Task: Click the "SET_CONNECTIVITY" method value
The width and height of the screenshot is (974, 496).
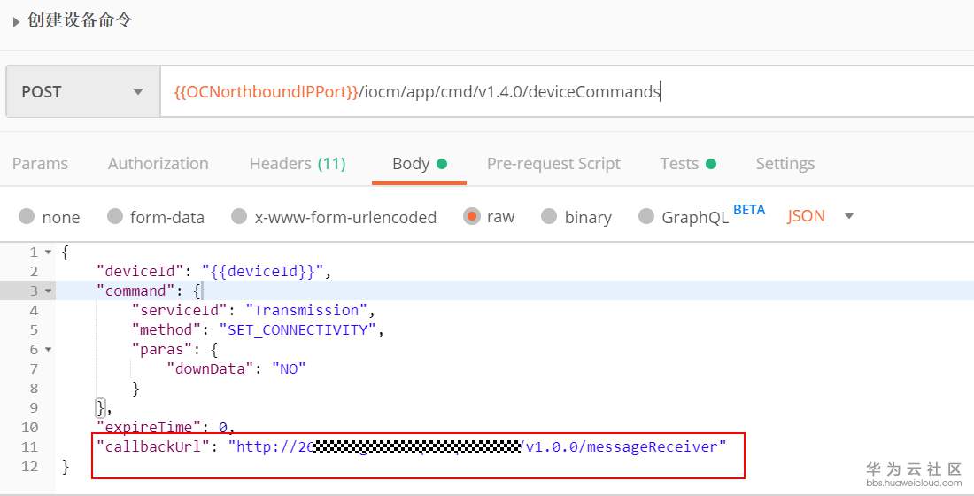Action: (x=298, y=329)
